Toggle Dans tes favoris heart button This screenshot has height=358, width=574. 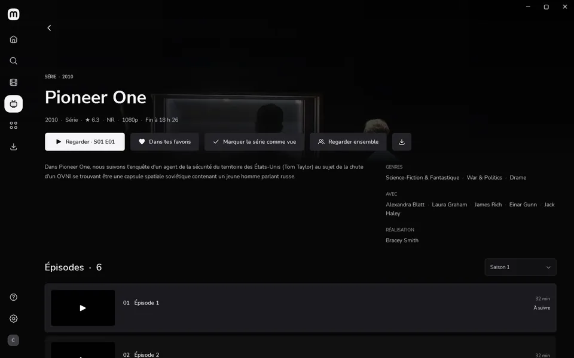point(165,142)
